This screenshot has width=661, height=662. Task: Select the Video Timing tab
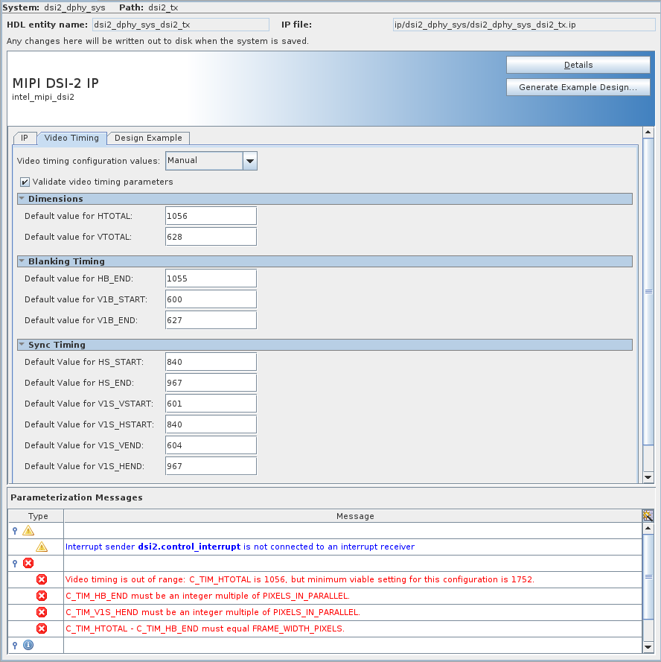(x=71, y=138)
